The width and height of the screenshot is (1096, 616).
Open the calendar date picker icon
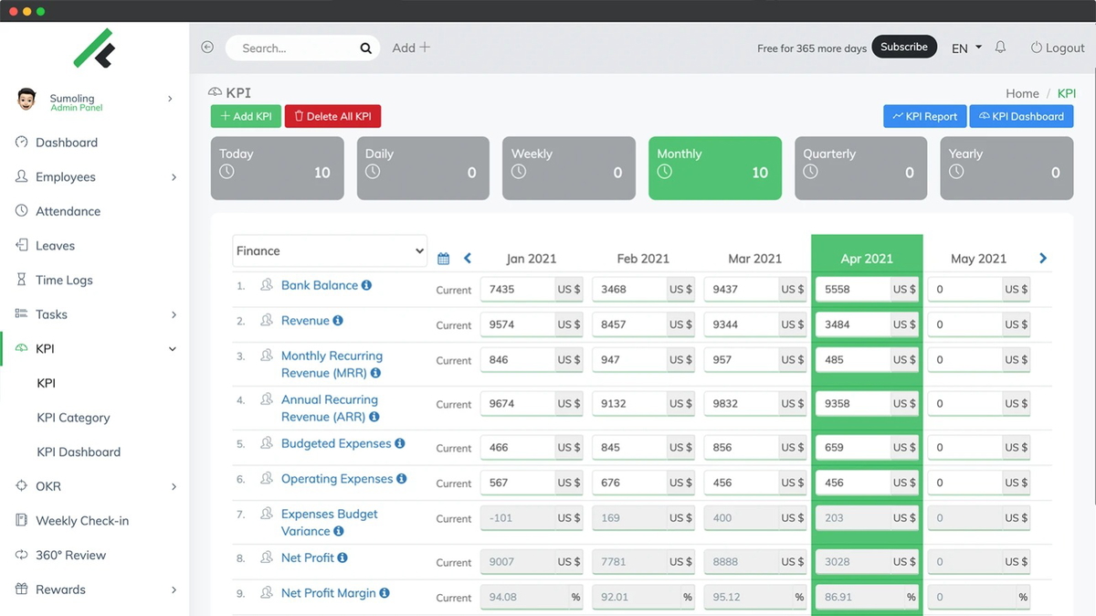443,258
